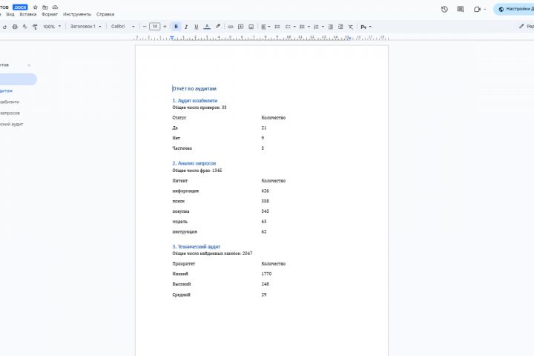The width and height of the screenshot is (534, 356).
Task: Star the document with the star icon
Action: (35, 7)
